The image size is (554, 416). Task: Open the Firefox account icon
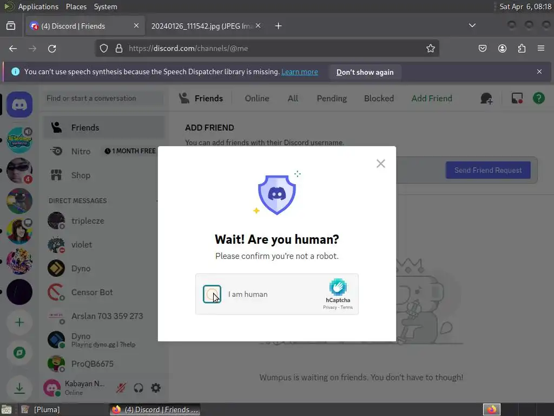(502, 48)
